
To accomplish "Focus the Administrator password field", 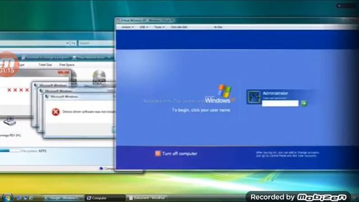I will point(280,103).
